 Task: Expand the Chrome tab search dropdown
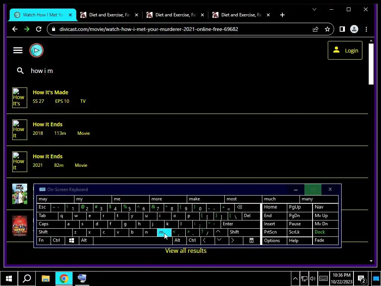coord(314,9)
